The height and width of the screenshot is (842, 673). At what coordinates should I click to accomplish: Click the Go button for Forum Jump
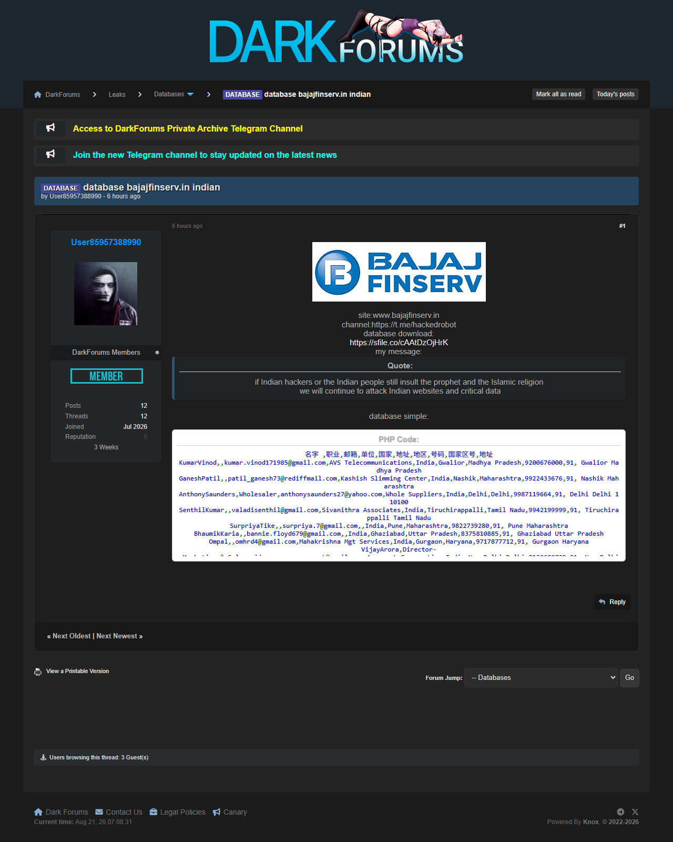pos(630,678)
